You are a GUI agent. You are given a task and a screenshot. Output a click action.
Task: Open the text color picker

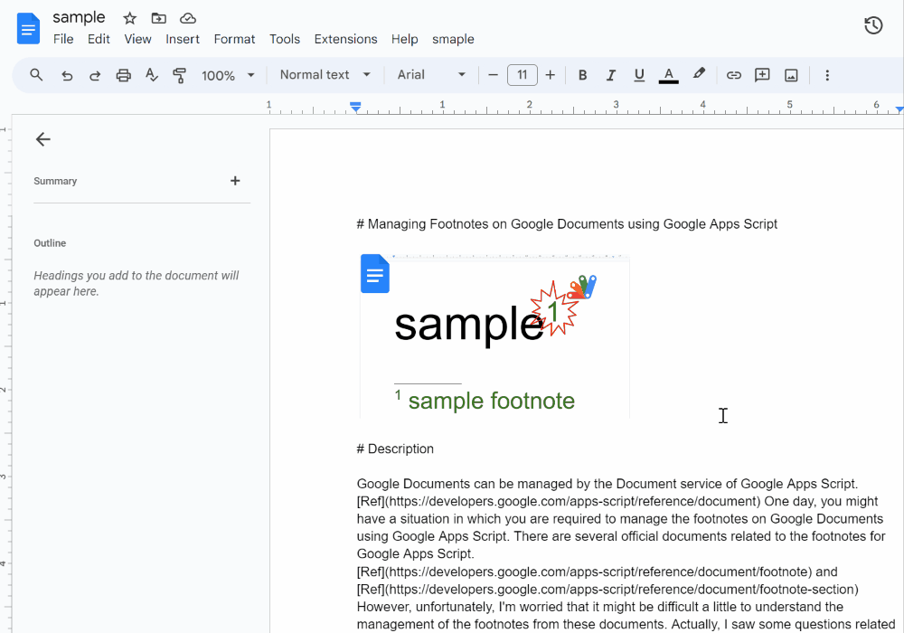point(668,76)
